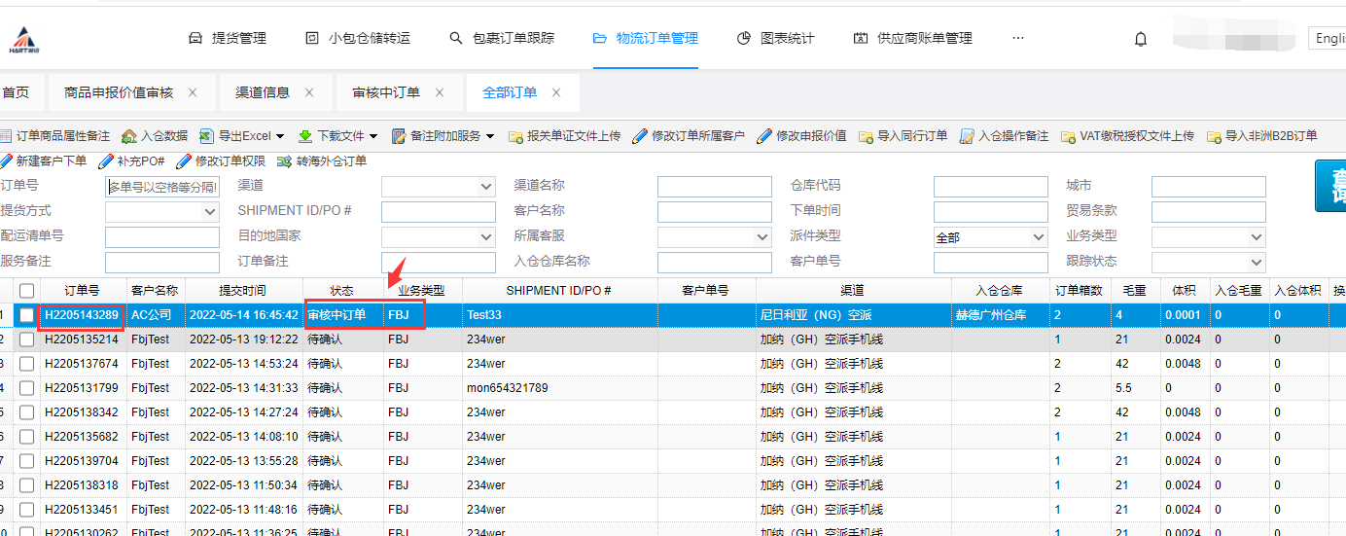
Task: Click the 订单号 search input field
Action: point(162,187)
